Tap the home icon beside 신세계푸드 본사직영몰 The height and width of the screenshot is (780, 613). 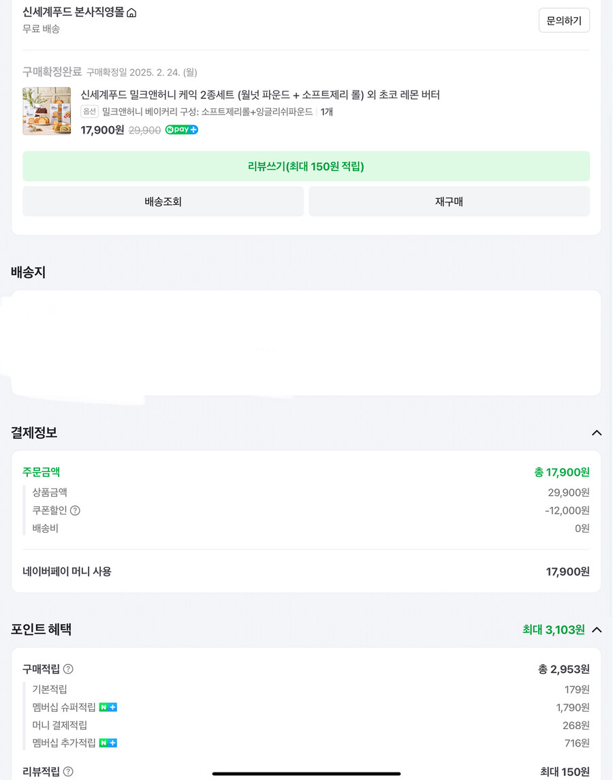pyautogui.click(x=131, y=12)
